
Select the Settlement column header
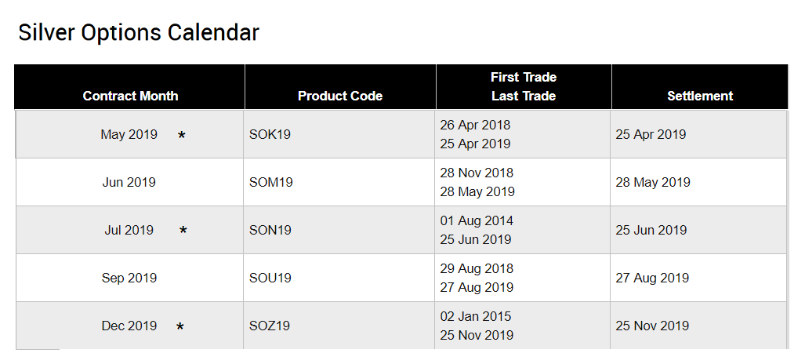pos(700,96)
